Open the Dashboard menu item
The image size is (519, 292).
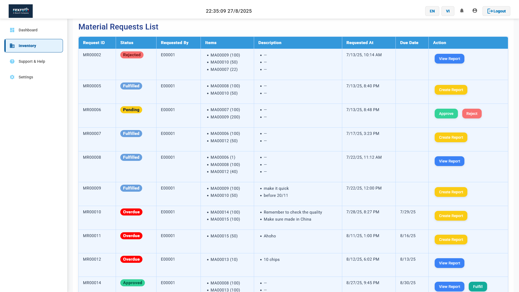tap(28, 30)
